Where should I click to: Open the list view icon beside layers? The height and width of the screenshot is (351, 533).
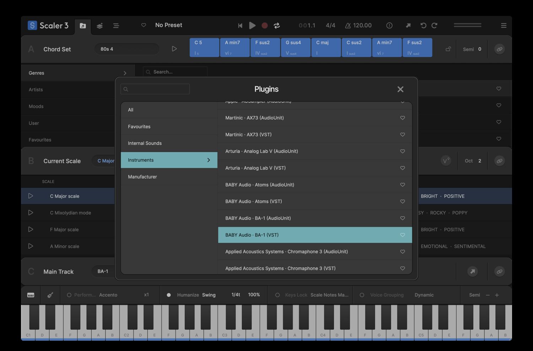click(116, 26)
